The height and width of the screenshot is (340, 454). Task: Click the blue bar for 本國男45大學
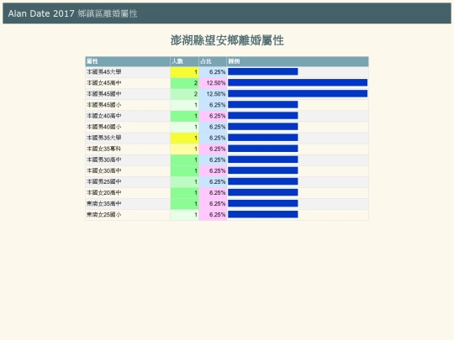263,71
